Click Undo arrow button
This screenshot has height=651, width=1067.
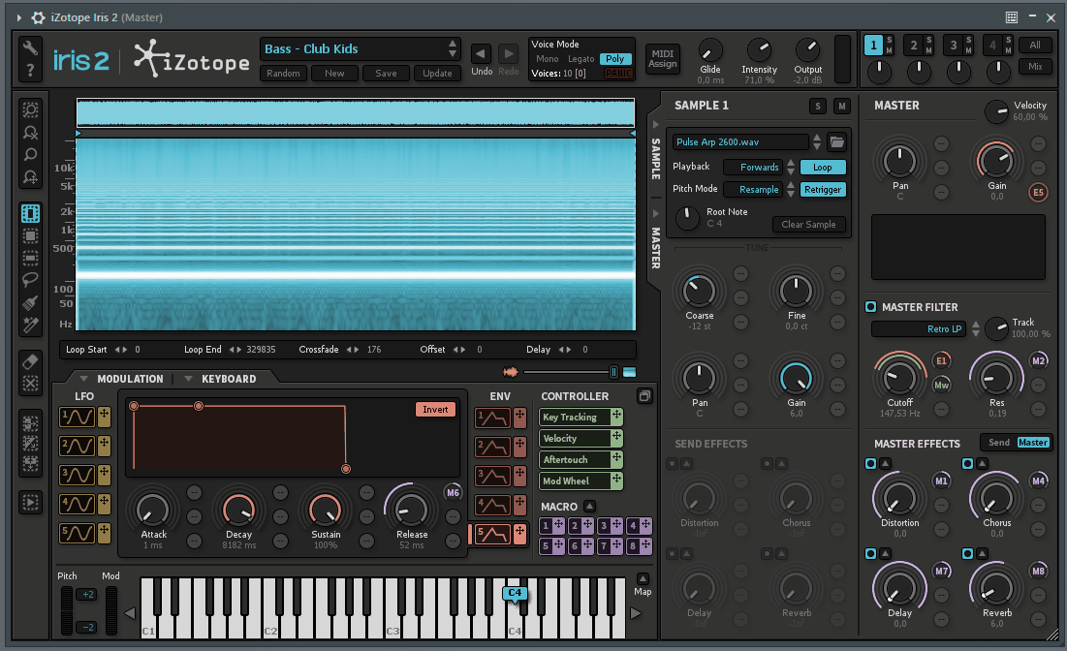click(x=481, y=53)
